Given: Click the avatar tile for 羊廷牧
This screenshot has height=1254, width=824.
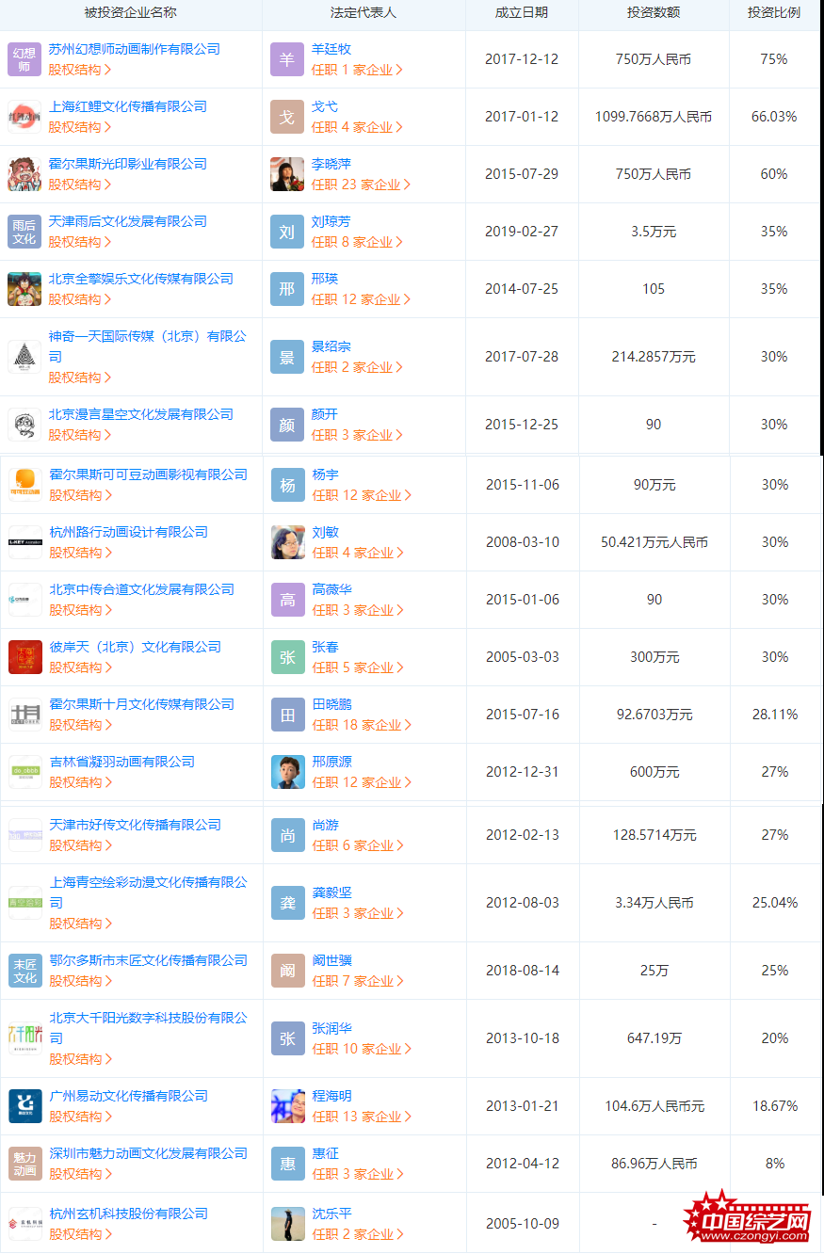Looking at the screenshot, I should point(287,59).
